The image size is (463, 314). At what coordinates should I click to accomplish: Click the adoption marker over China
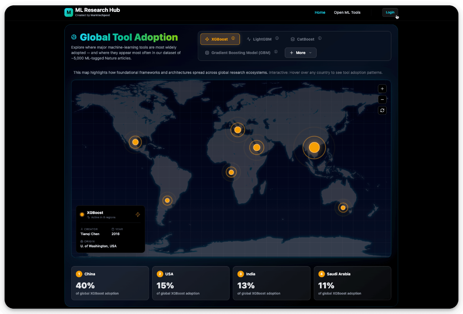coord(314,147)
